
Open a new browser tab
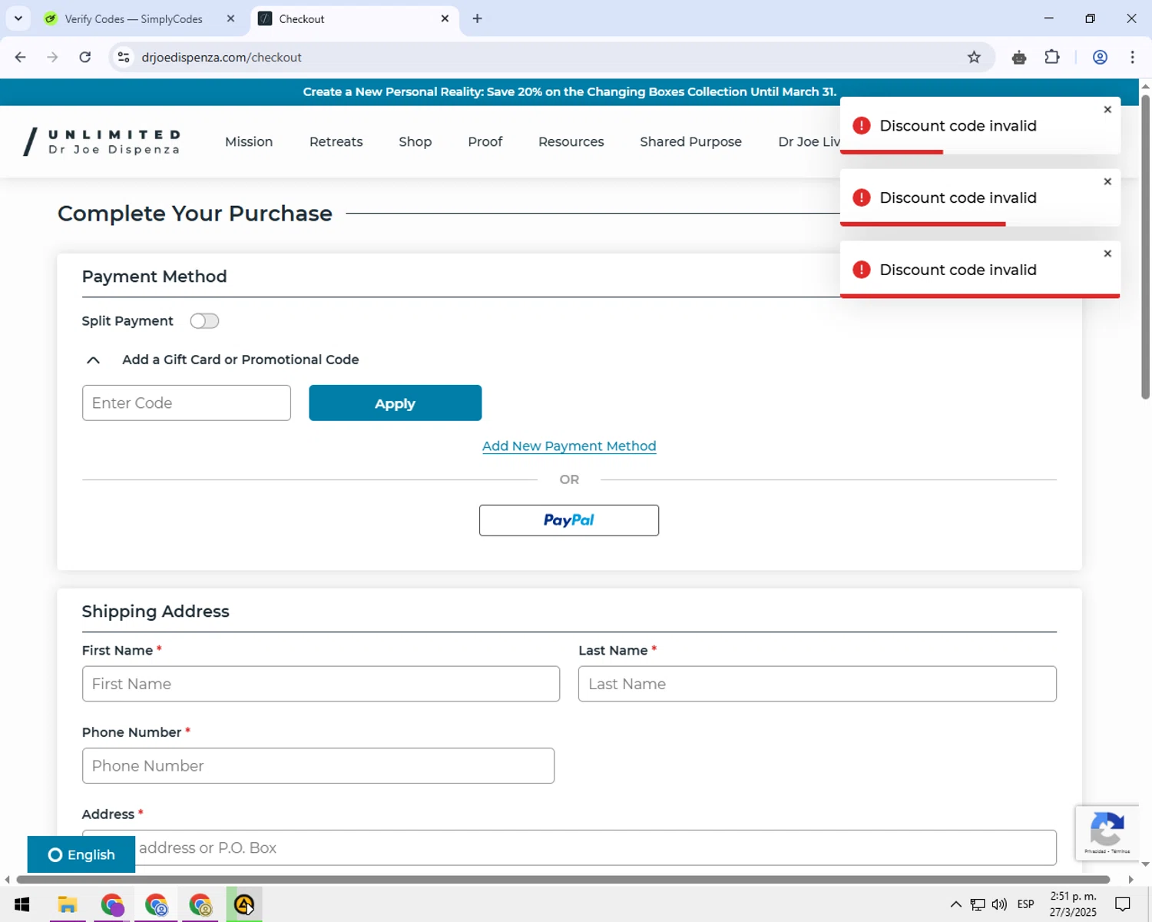point(478,18)
